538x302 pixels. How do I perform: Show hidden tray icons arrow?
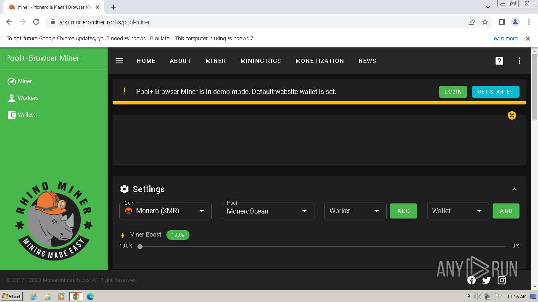pyautogui.click(x=469, y=297)
